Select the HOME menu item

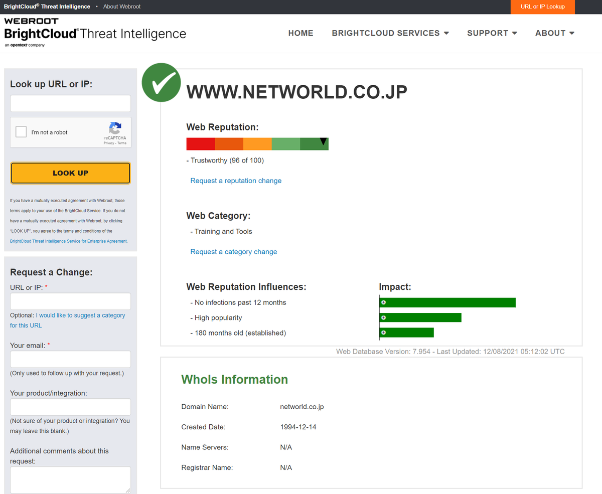[300, 33]
